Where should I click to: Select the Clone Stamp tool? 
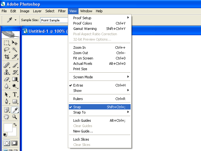pyautogui.click(x=6, y=72)
